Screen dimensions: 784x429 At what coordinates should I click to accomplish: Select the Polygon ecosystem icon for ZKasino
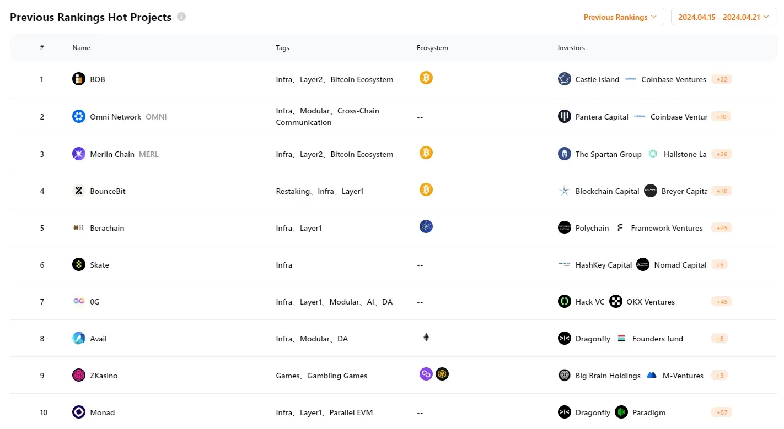426,373
